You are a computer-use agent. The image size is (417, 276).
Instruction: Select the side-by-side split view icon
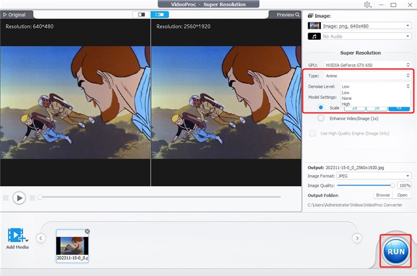tap(160, 14)
